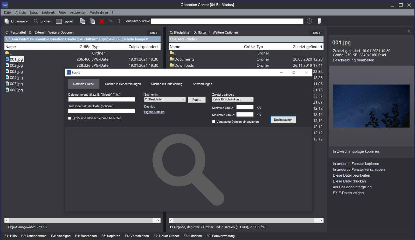Screen dimensions: 415x240
Task: Open the Suchen magnifier tool
Action: pyautogui.click(x=43, y=21)
